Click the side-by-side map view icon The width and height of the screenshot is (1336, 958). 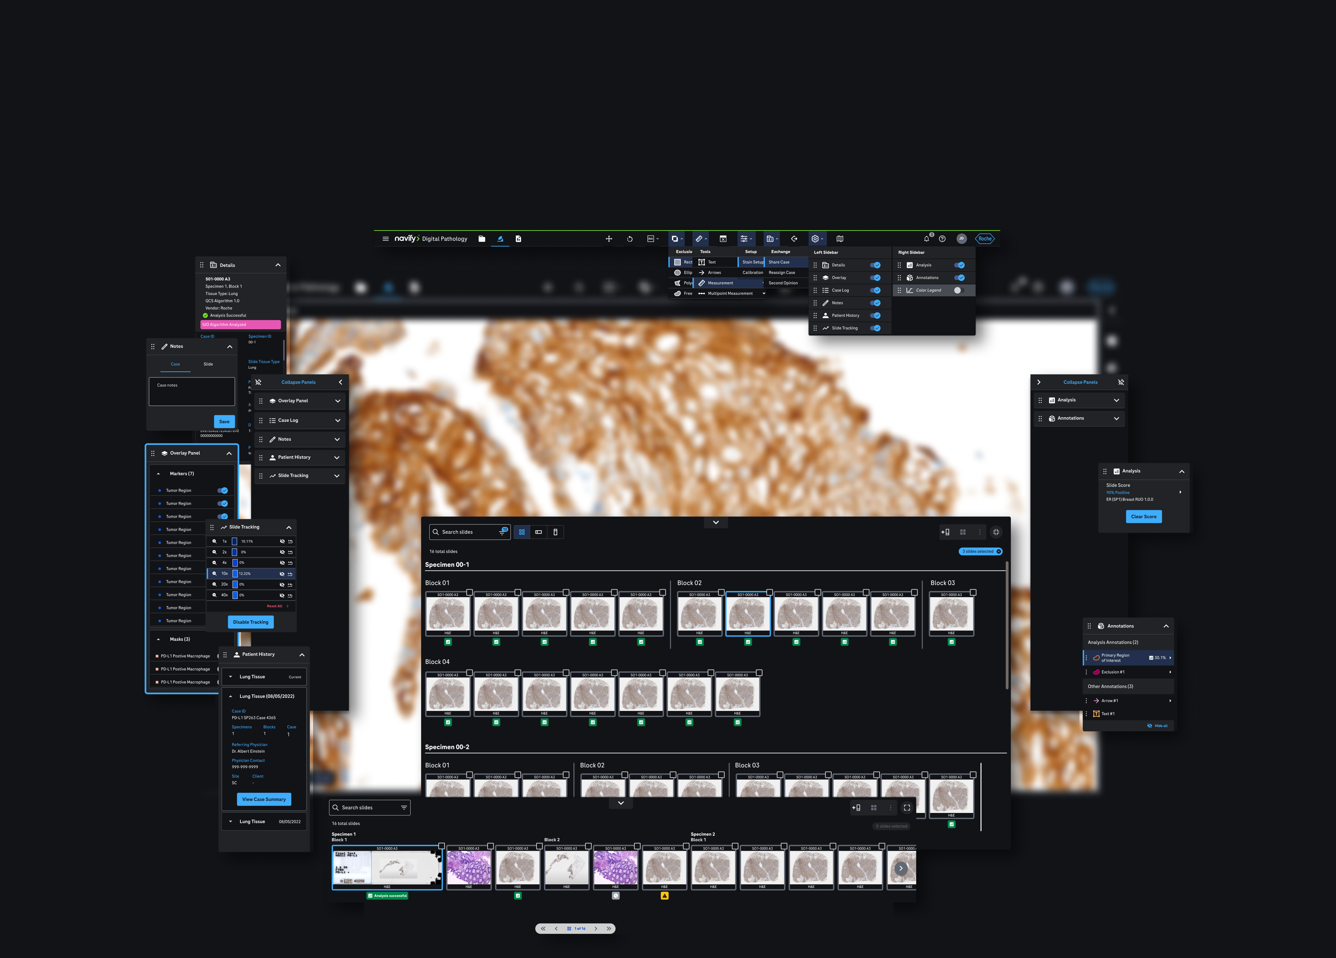coord(840,239)
